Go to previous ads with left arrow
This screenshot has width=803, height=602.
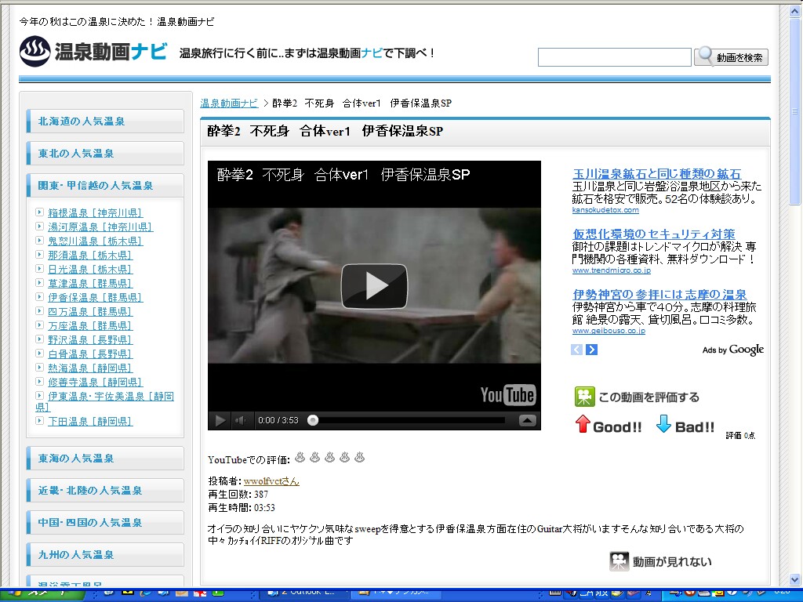(x=576, y=350)
